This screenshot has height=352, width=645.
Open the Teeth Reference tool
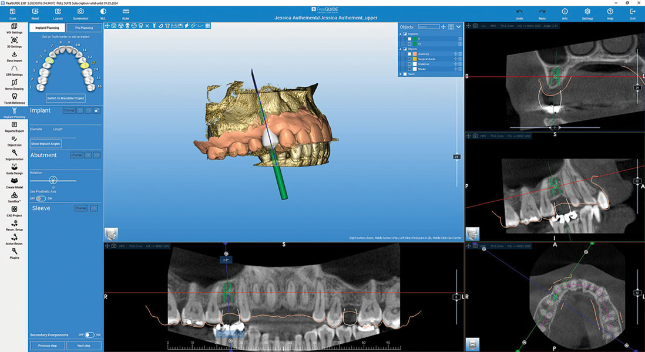[14, 97]
